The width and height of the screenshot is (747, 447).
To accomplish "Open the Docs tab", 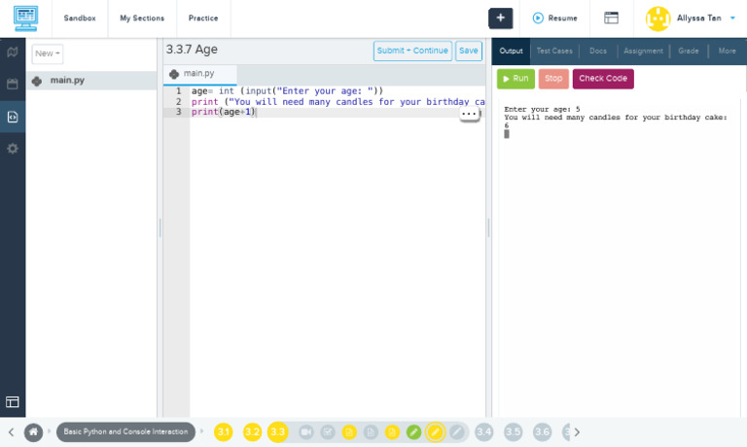I will pyautogui.click(x=597, y=51).
